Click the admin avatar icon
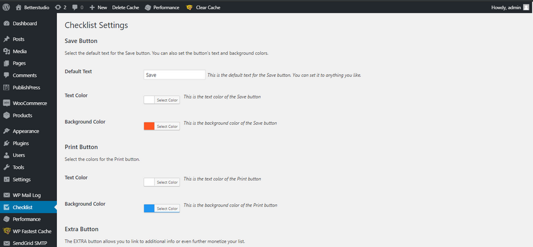 [526, 7]
